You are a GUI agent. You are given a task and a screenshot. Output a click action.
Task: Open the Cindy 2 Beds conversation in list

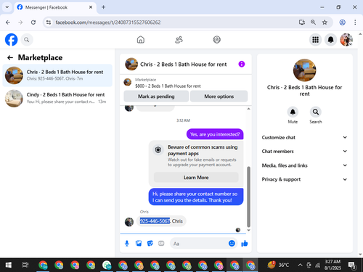pos(57,98)
